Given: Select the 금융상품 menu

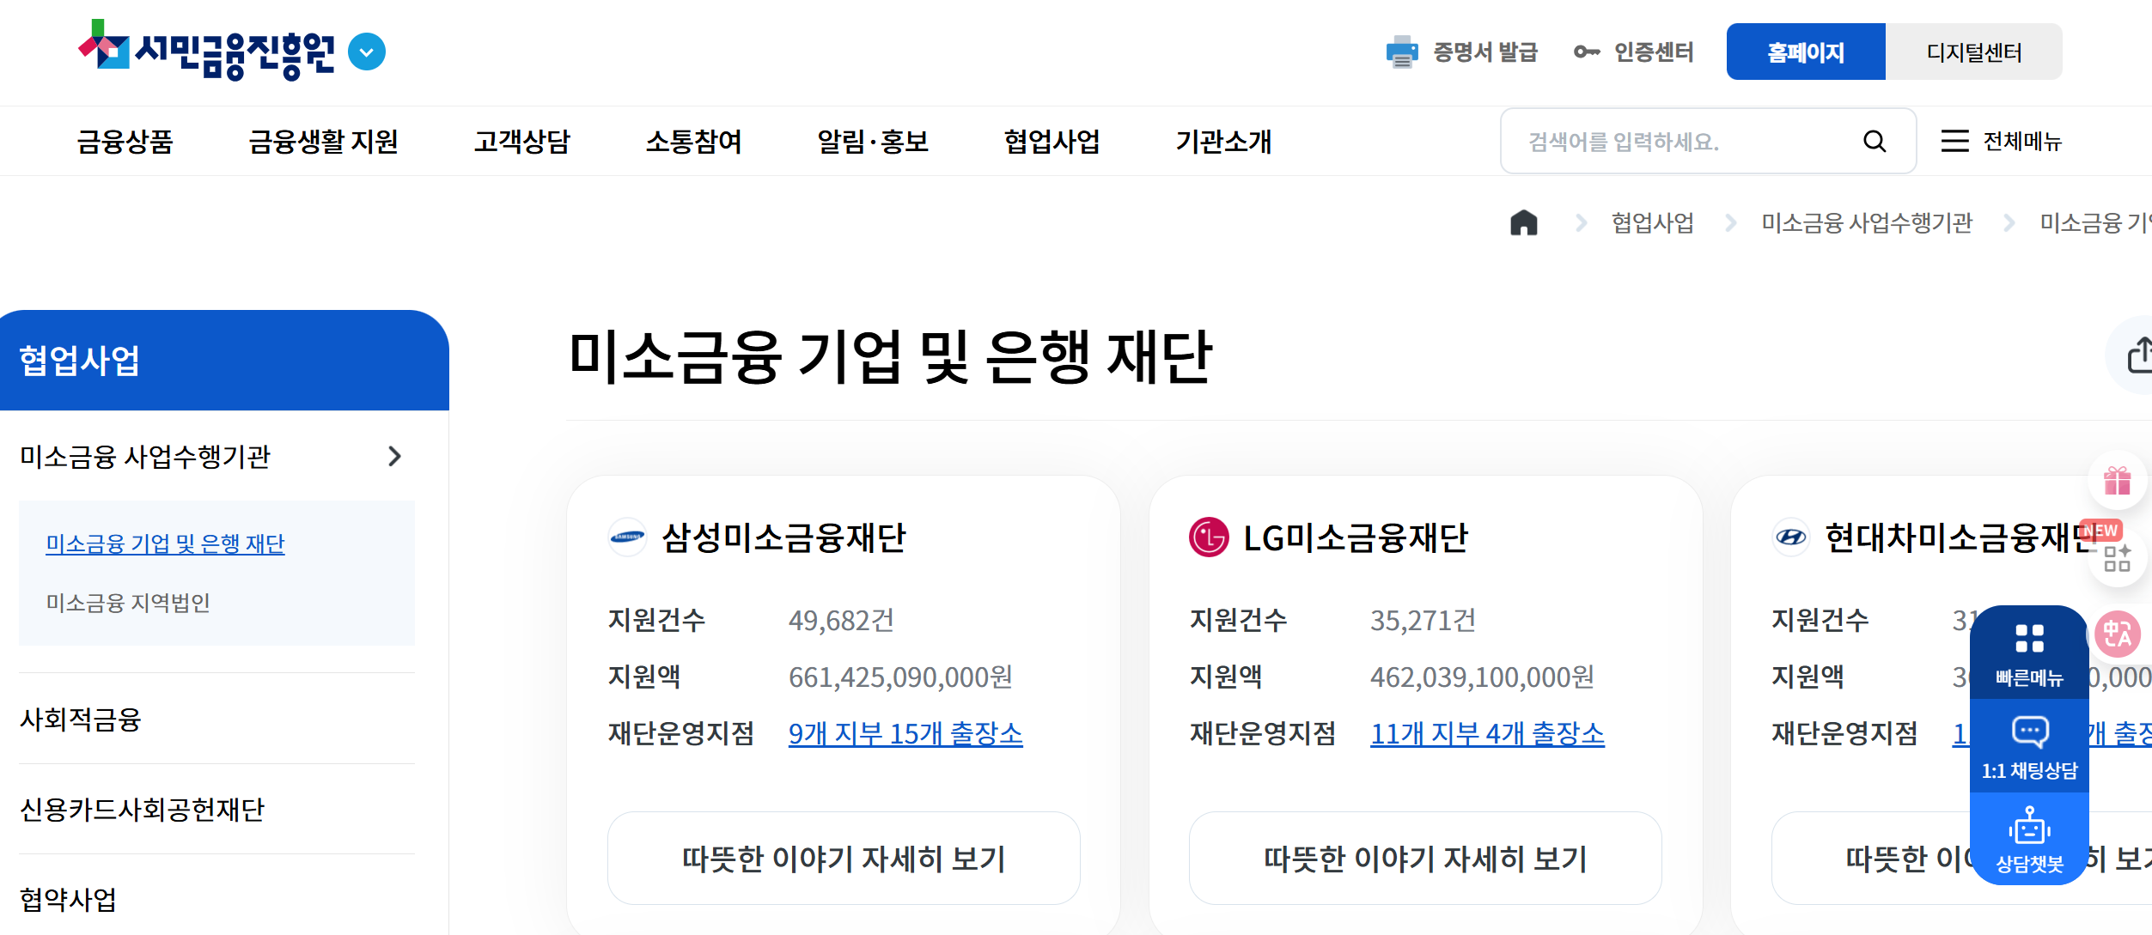Looking at the screenshot, I should click(126, 143).
